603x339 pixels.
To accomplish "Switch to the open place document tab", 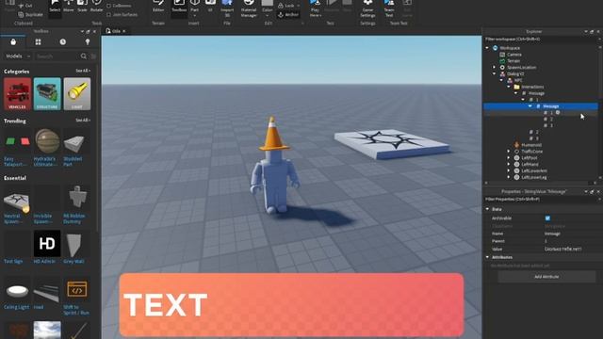I will pyautogui.click(x=115, y=31).
